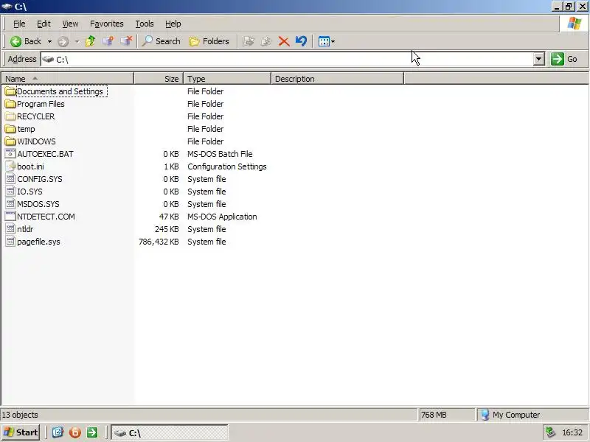
Task: Select the WINDOWS folder icon
Action: [x=10, y=141]
